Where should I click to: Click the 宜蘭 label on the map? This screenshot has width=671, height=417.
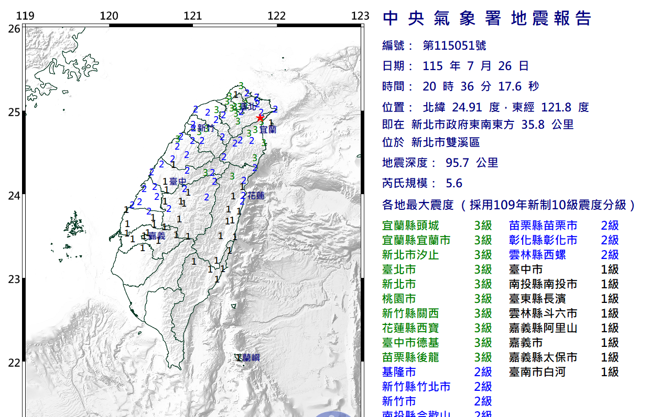click(268, 129)
